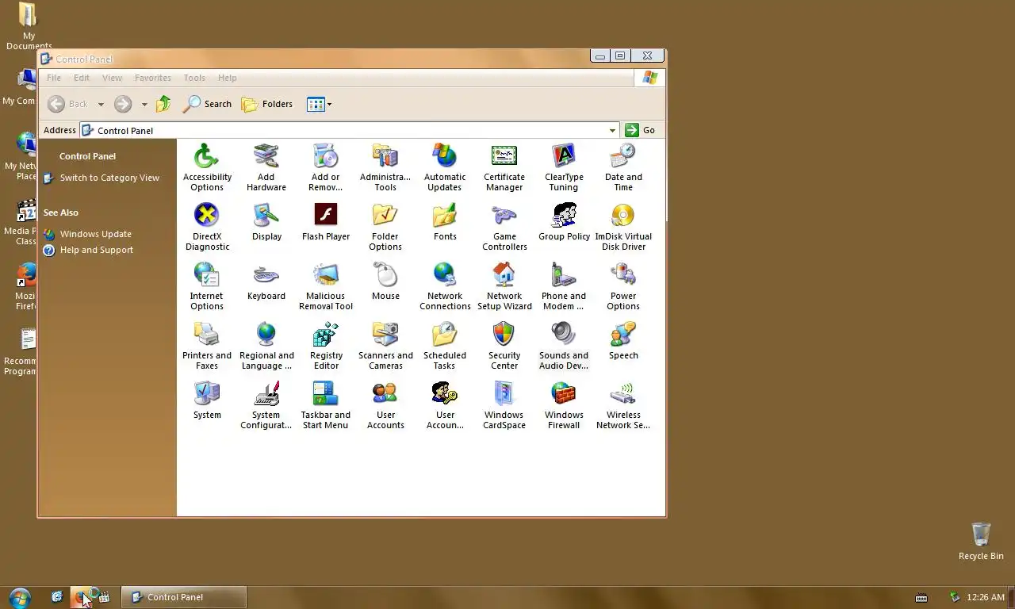Open Group Policy icon
The height and width of the screenshot is (609, 1015).
[x=564, y=222]
